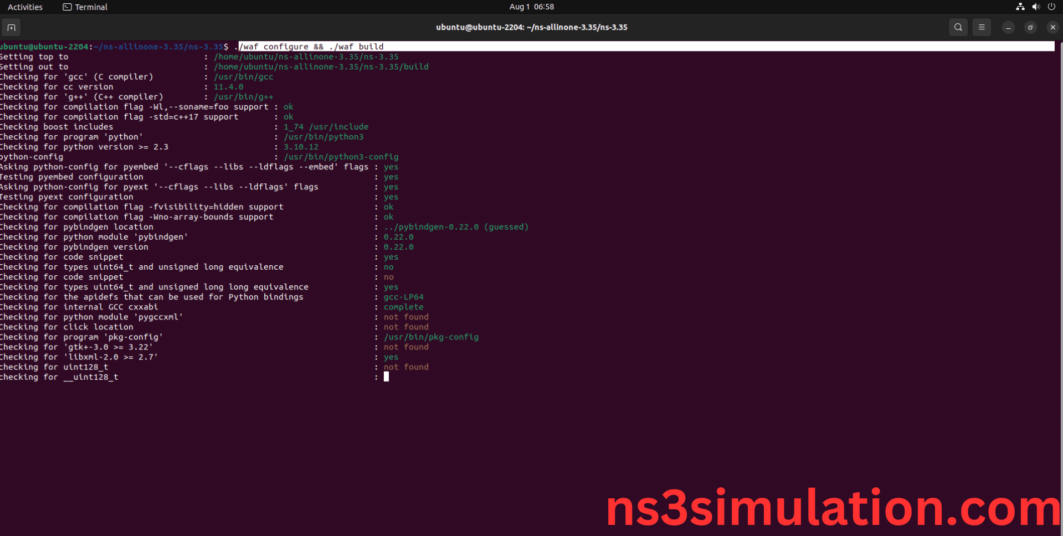The width and height of the screenshot is (1063, 536).
Task: Click the wired network status icon
Action: click(x=1020, y=7)
